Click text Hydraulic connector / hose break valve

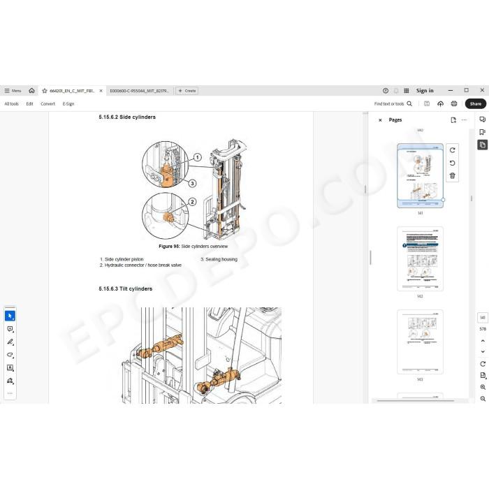tap(143, 265)
